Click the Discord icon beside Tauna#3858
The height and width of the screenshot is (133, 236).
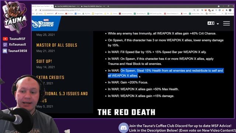pyautogui.click(x=5, y=51)
